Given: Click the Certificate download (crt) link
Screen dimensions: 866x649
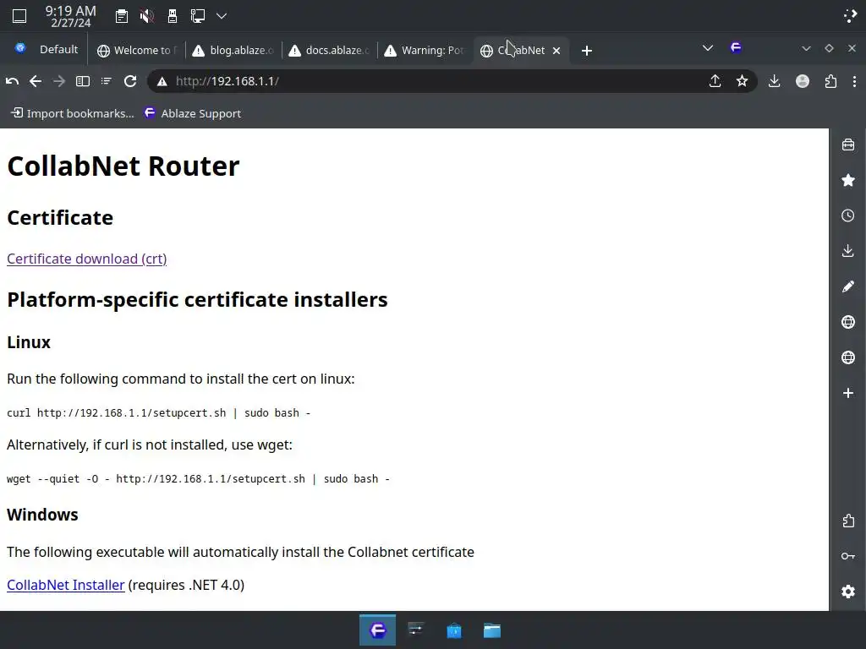Looking at the screenshot, I should pyautogui.click(x=87, y=259).
